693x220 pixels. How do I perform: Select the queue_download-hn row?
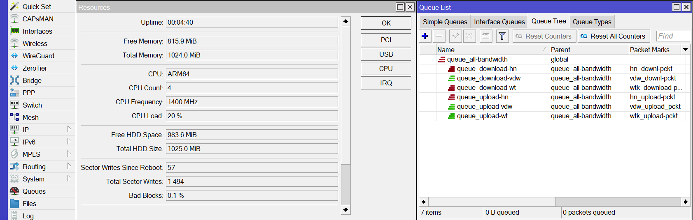click(554, 69)
